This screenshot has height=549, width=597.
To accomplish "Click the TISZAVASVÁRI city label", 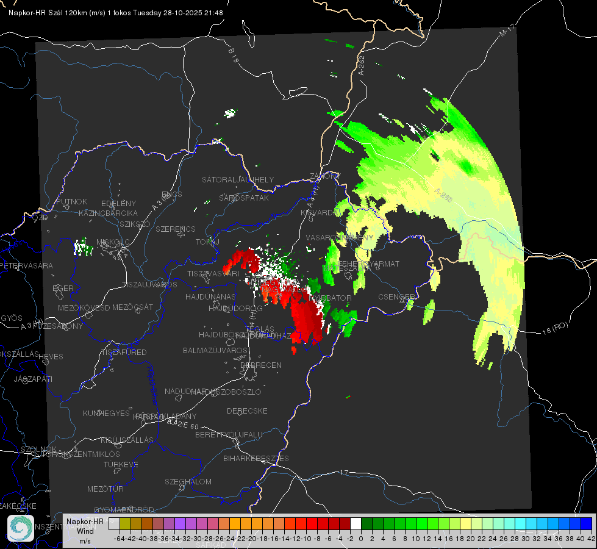I will point(213,273).
